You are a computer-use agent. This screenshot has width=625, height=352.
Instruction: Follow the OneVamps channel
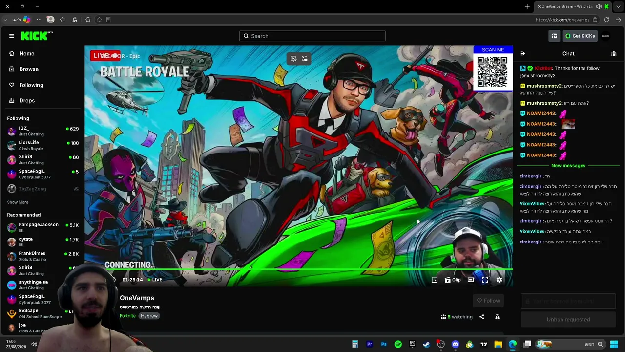point(488,301)
